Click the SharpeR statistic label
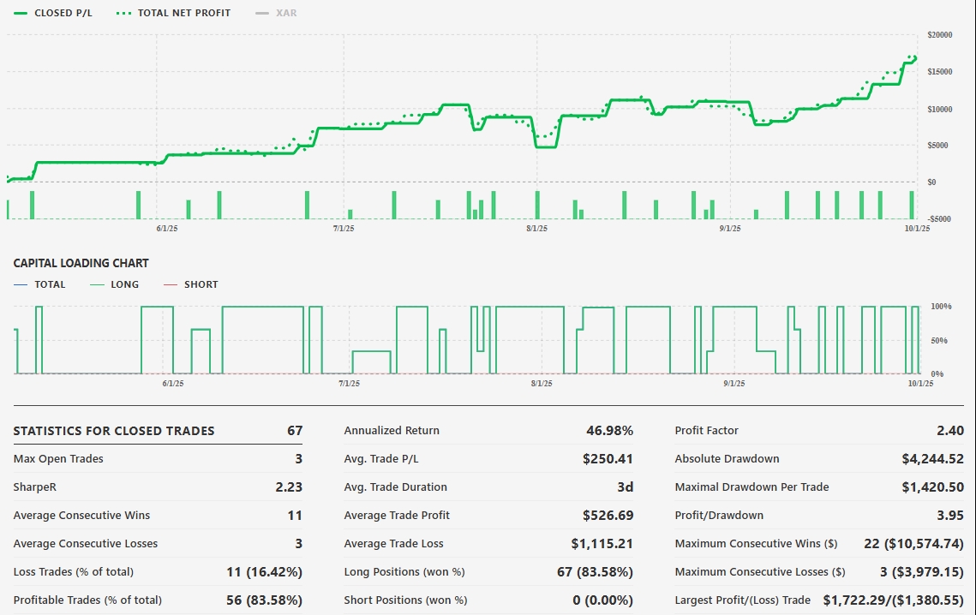 33,487
